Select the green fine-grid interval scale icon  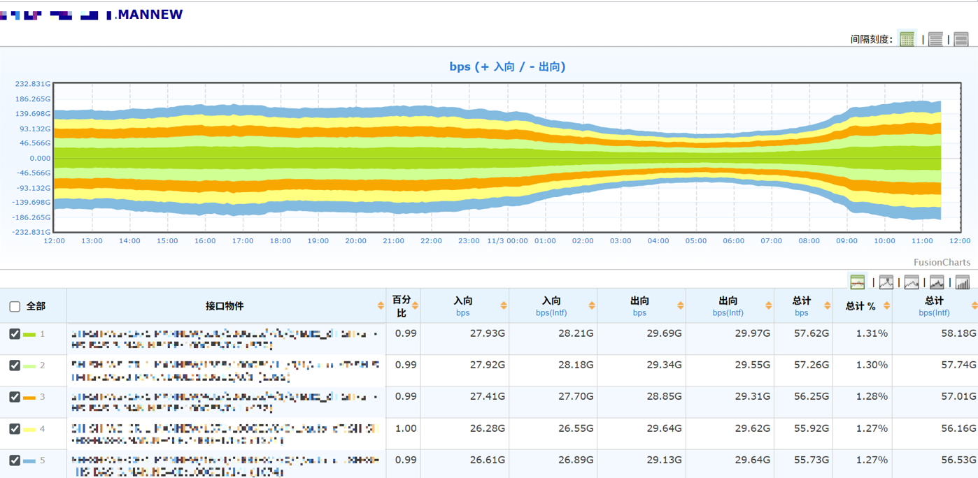tap(907, 39)
